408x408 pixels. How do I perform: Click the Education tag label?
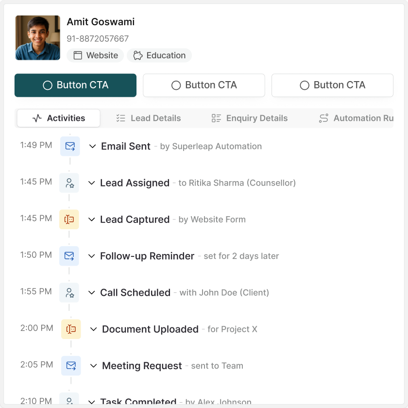coord(166,55)
